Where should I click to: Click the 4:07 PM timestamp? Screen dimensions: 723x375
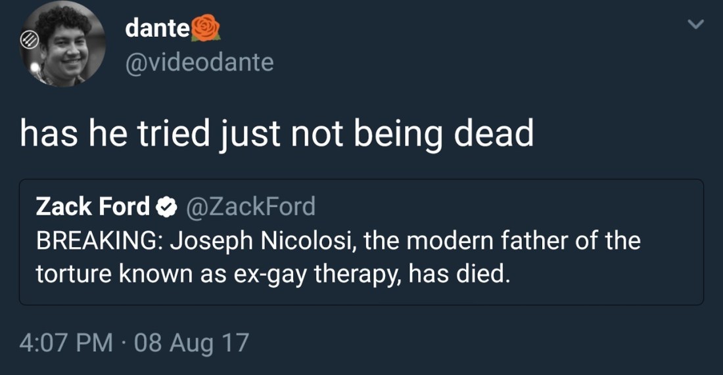point(66,342)
